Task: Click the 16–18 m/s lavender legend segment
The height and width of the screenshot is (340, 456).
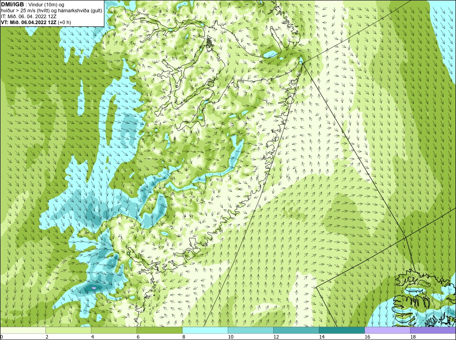Action: coord(387,330)
